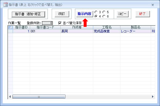This screenshot has width=160, height=106.
Task: Click the 指示書ID cell with value 1
Action: 21,31
